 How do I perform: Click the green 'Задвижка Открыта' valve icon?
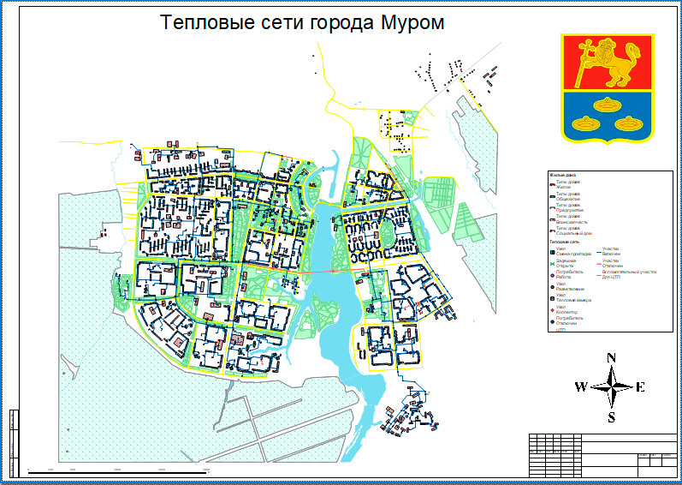(x=551, y=263)
